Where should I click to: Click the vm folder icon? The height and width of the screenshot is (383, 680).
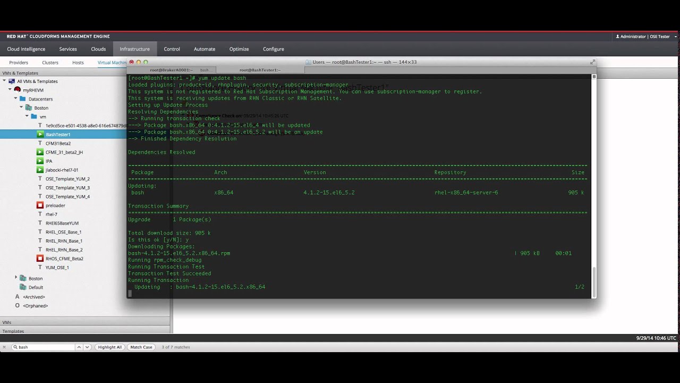click(34, 116)
